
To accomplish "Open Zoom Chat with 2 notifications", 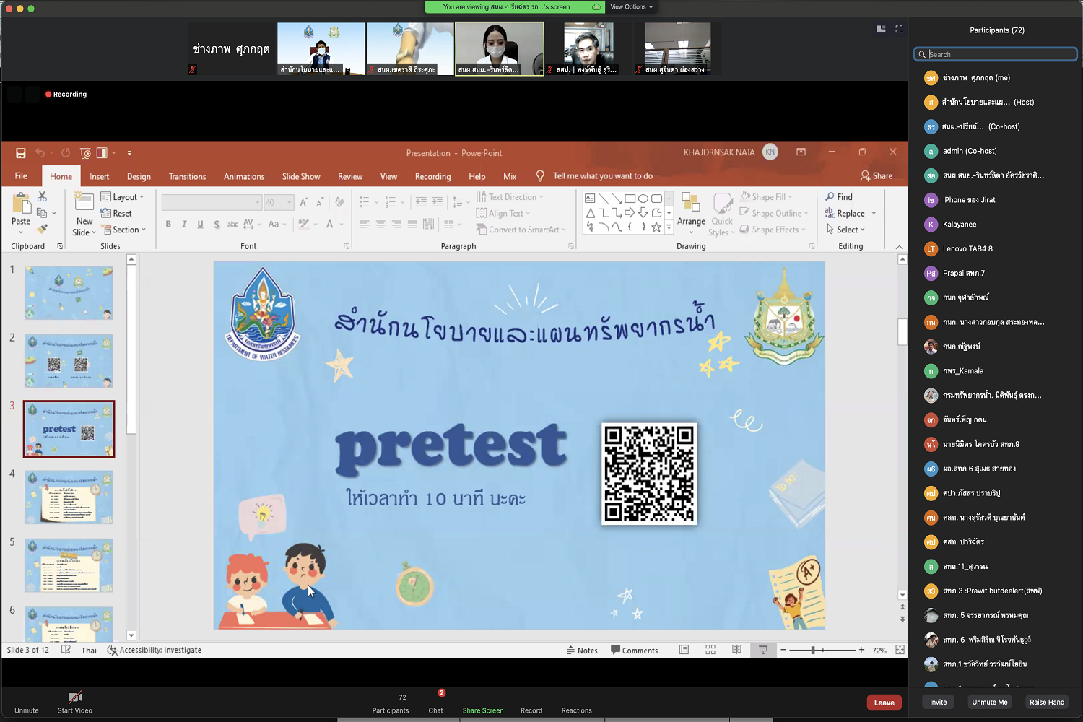I will (x=436, y=702).
